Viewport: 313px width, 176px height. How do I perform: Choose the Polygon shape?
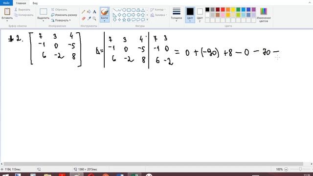click(138, 10)
